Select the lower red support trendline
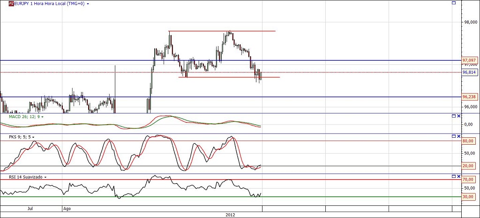480x218 pixels. 229,77
